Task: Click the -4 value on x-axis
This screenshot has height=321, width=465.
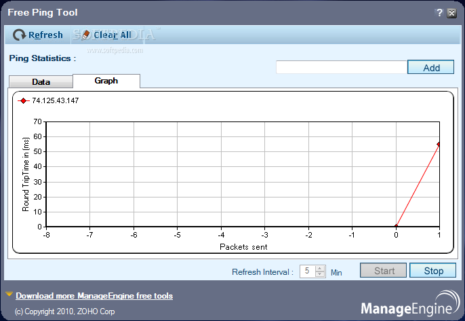Action: tap(221, 235)
